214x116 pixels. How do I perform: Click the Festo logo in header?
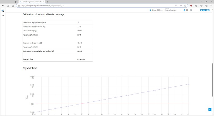pos(205,10)
